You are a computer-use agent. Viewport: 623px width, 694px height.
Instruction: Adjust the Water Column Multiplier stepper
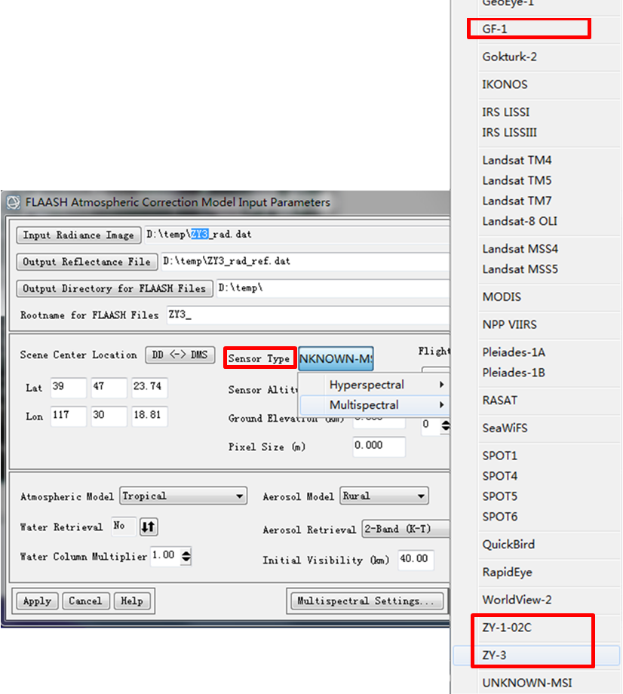186,557
